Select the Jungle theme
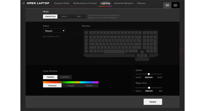 point(71,85)
